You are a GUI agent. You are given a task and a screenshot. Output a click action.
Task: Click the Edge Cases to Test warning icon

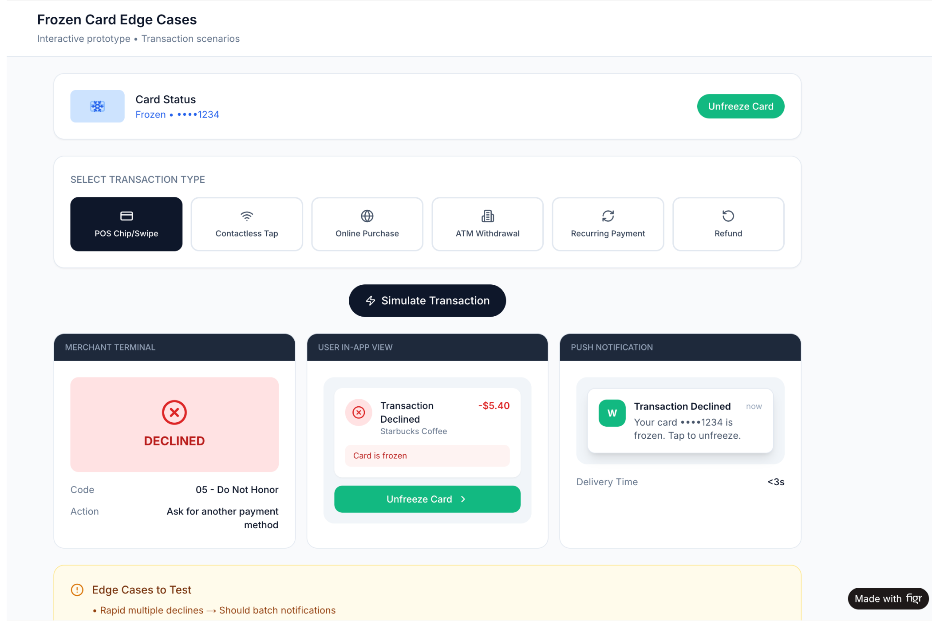pyautogui.click(x=77, y=590)
